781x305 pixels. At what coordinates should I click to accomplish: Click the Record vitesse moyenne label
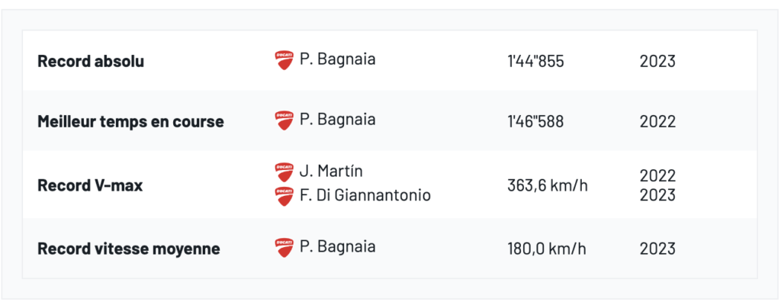129,249
